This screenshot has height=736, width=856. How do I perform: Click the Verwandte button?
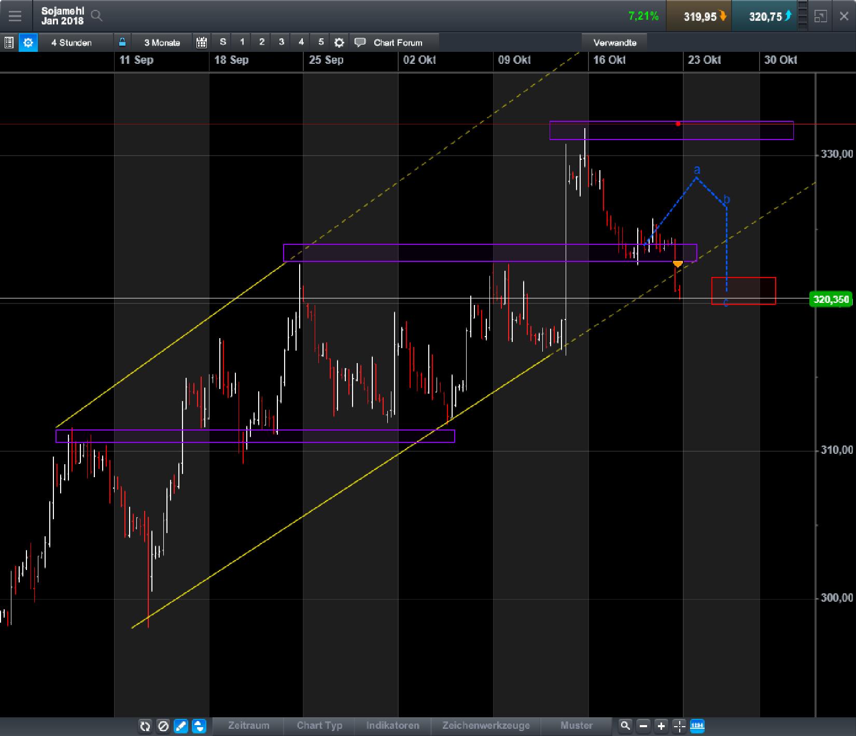coord(615,42)
